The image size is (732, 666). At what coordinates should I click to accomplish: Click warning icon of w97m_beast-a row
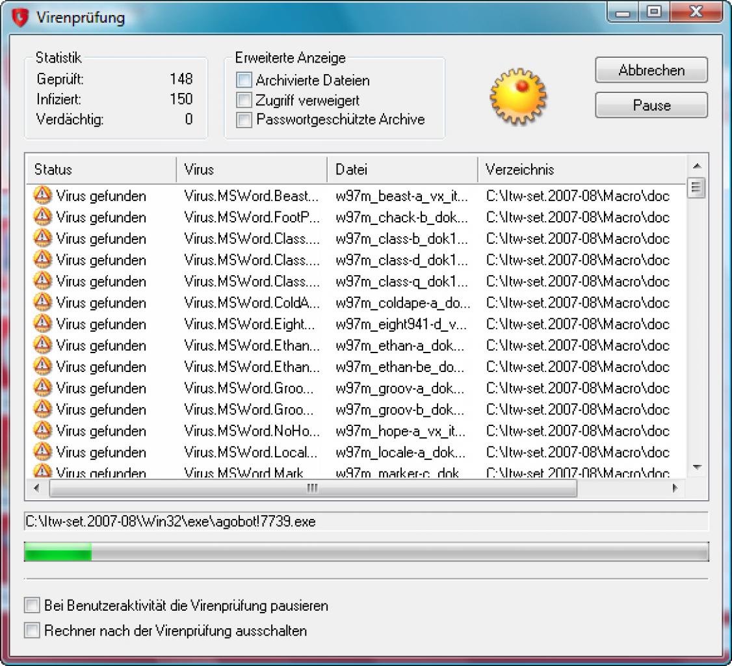tap(42, 195)
